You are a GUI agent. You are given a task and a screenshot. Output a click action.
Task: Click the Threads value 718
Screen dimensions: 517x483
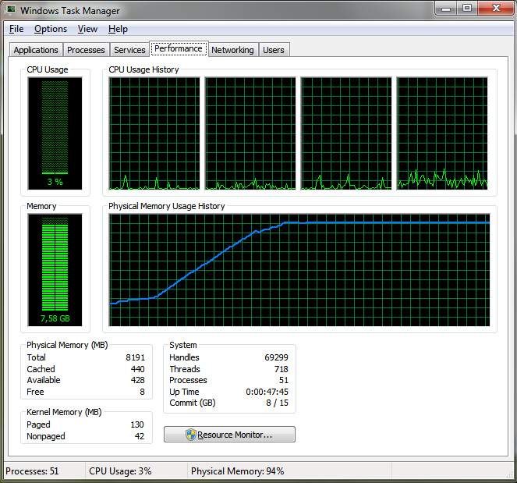282,369
